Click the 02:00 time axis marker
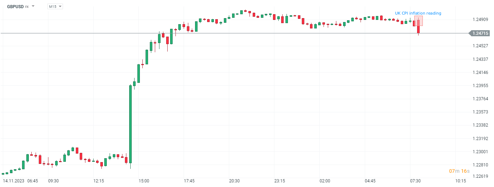Viewport: 494px width, 187px height. tap(325, 181)
